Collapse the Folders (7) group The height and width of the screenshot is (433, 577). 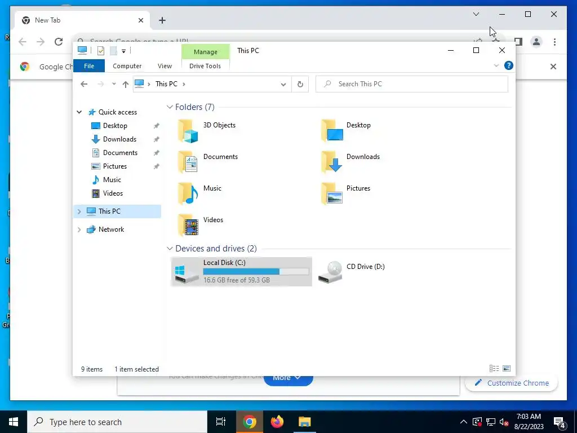[x=170, y=107]
